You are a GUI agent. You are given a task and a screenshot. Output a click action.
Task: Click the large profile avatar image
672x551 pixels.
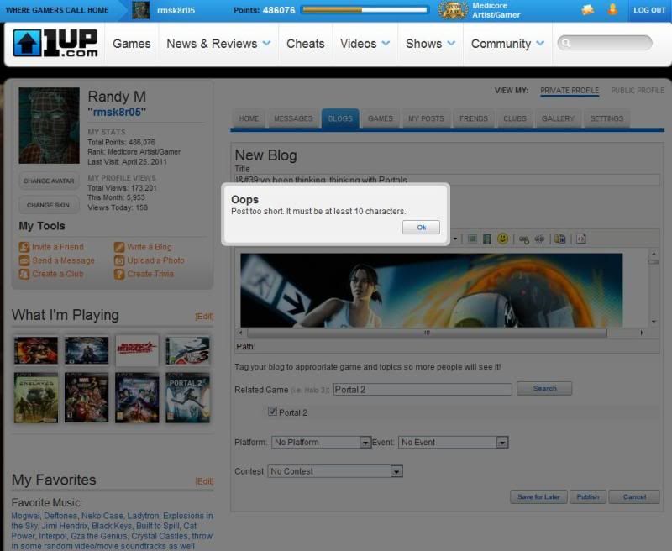point(50,125)
